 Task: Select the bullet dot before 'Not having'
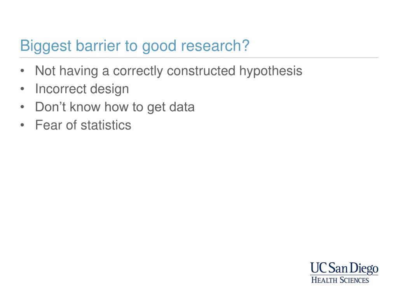[x=22, y=71]
